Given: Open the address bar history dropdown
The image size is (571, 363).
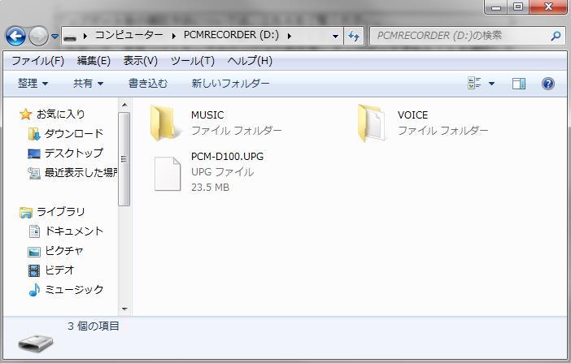Looking at the screenshot, I should coord(335,36).
